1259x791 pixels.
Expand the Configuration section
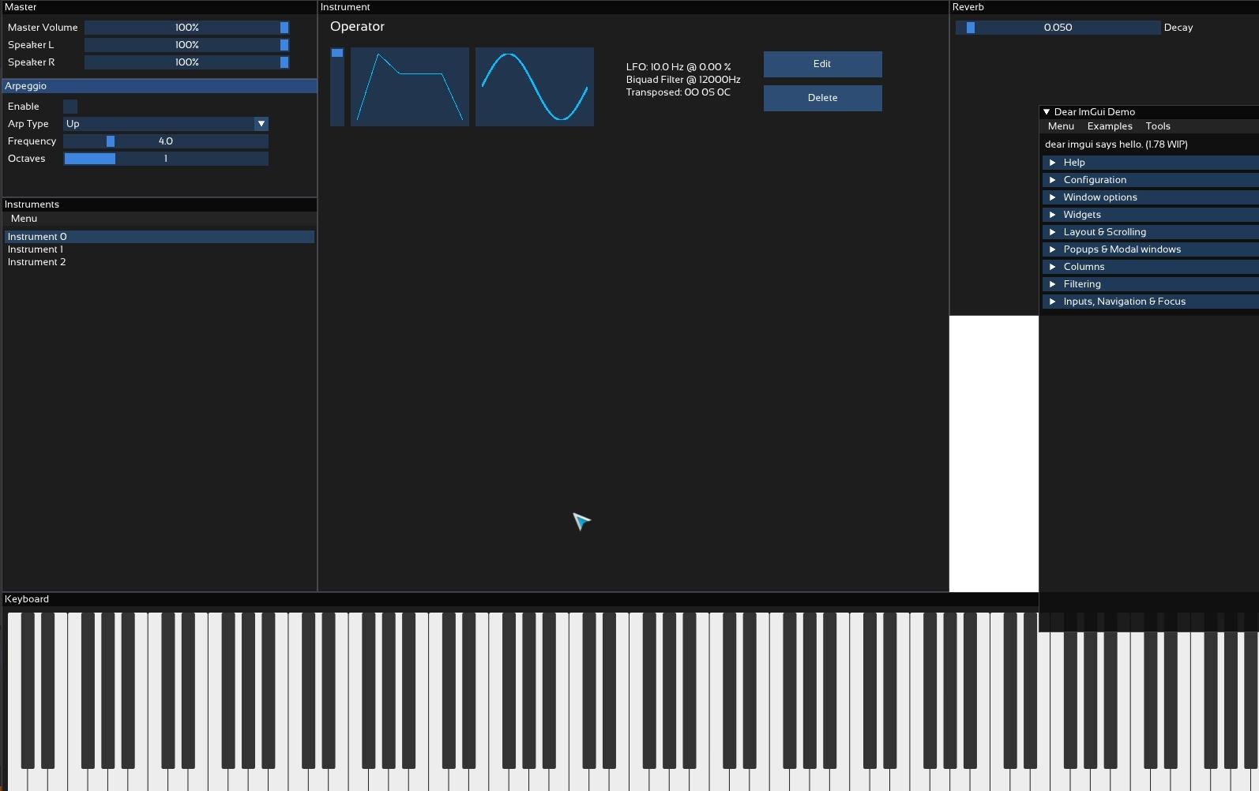click(1094, 180)
